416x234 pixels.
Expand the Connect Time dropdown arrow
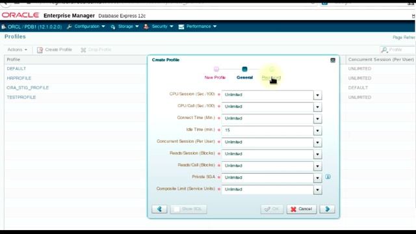(318, 119)
